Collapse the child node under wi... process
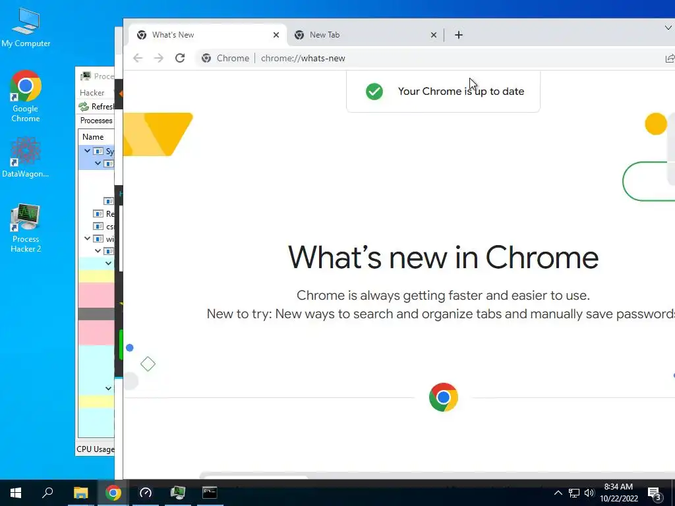 coord(98,251)
